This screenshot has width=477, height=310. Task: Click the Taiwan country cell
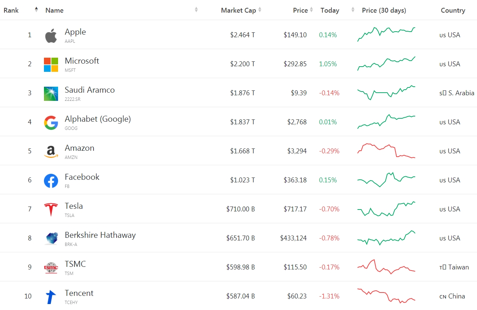[454, 267]
